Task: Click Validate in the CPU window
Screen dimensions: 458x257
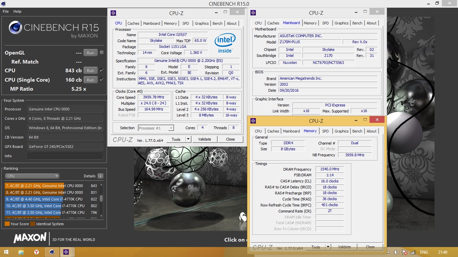Action: [205, 139]
